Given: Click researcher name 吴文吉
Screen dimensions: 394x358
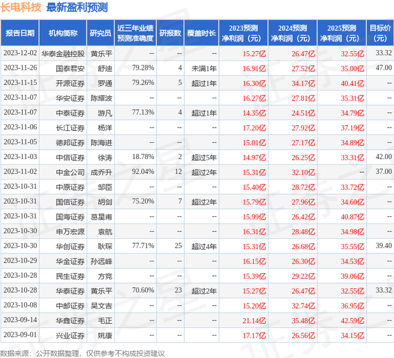Looking at the screenshot, I should tap(101, 305).
